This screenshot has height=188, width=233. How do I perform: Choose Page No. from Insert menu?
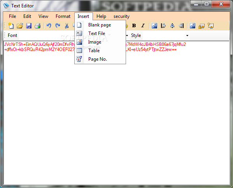100,59
